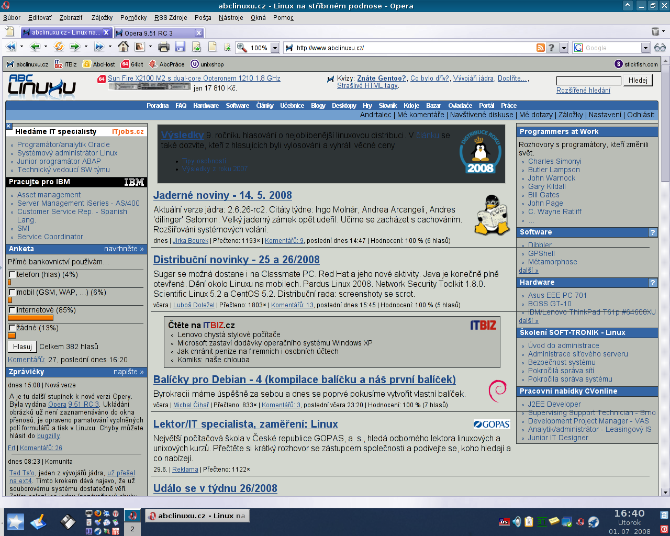670x536 pixels.
Task: Open the Súbor menu
Action: (12, 18)
